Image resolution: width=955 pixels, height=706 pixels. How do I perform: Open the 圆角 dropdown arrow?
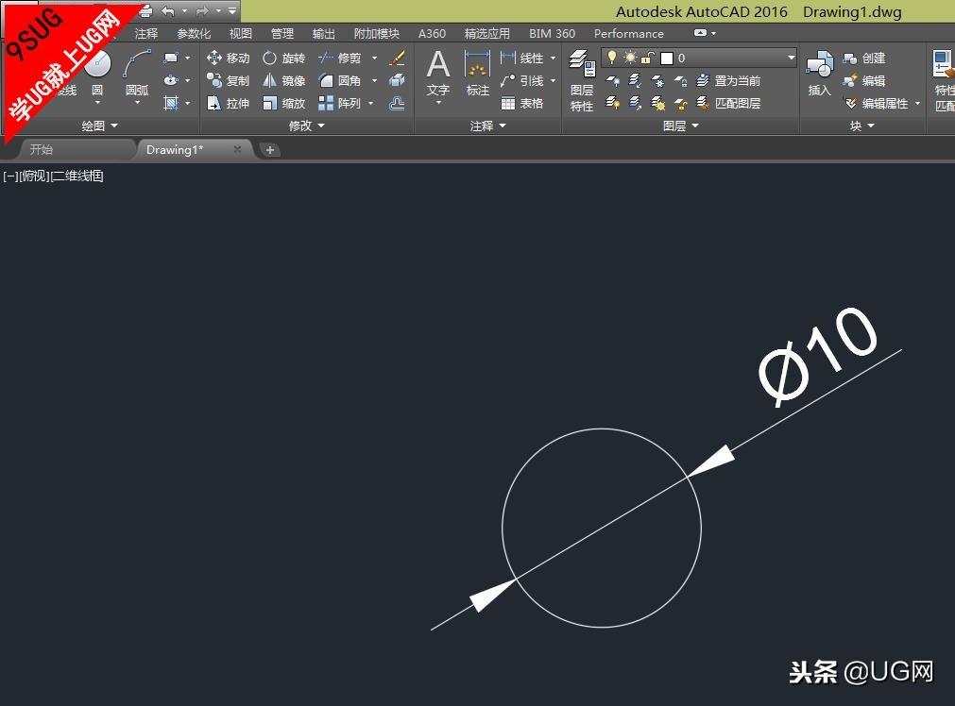pos(374,80)
